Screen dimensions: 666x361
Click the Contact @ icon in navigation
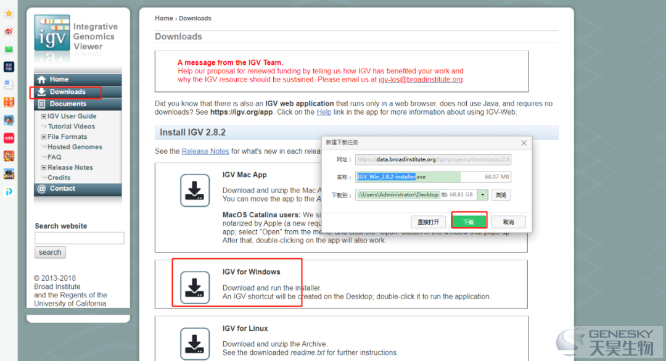(x=42, y=189)
